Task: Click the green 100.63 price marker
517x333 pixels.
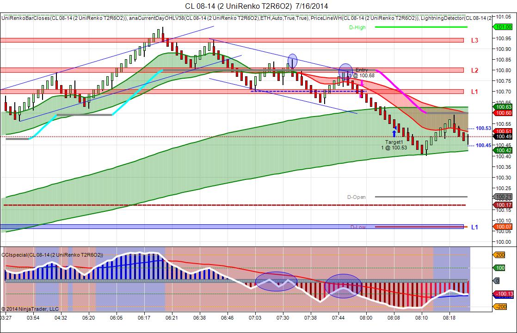Action: click(x=503, y=107)
